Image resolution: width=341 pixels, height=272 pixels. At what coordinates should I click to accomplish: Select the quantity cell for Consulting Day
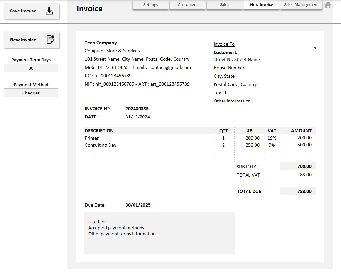(223, 145)
